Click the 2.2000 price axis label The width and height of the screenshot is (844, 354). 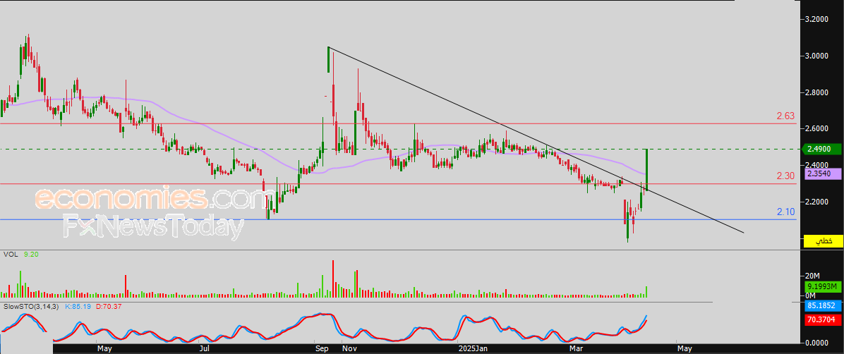pos(816,202)
